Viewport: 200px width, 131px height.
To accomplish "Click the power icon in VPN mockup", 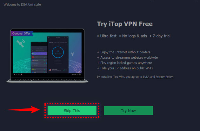I will pyautogui.click(x=58, y=51).
